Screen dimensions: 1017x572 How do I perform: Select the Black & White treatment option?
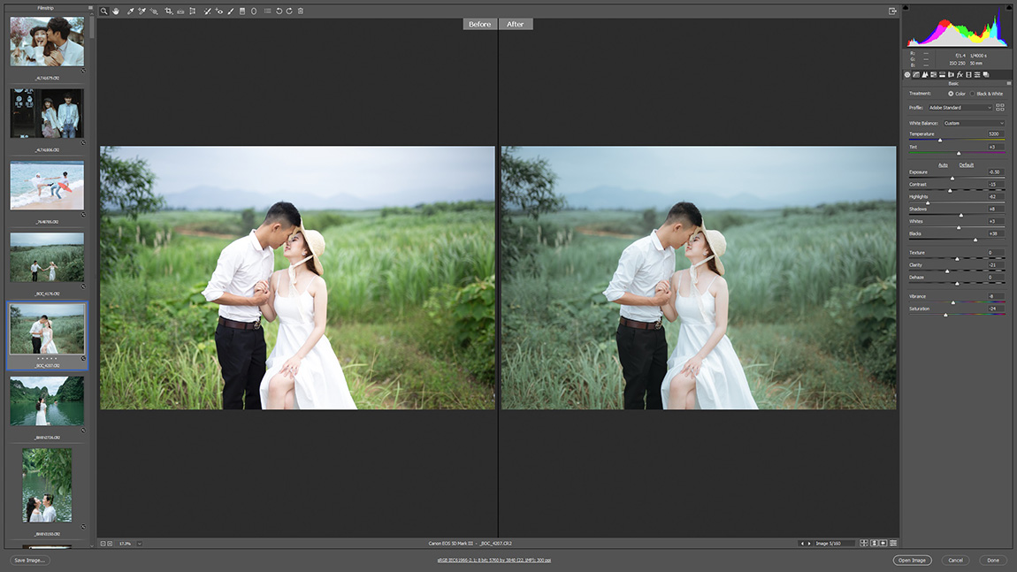pos(973,93)
